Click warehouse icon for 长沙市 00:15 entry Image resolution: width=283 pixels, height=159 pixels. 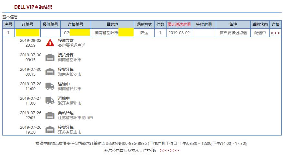click(50, 72)
